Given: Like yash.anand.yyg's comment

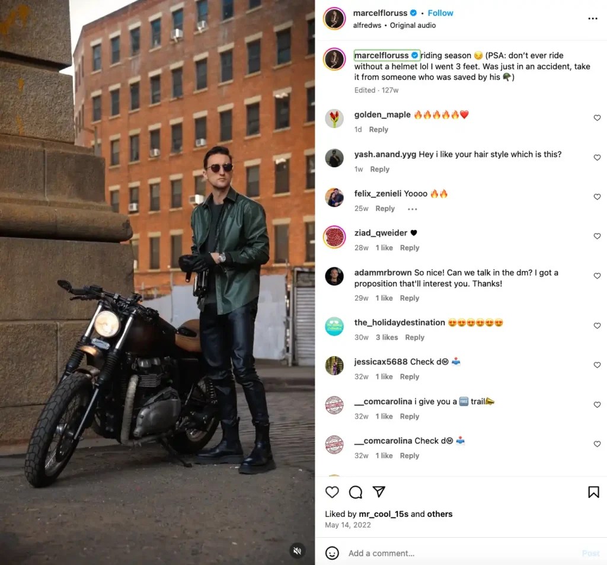Looking at the screenshot, I should pos(597,157).
